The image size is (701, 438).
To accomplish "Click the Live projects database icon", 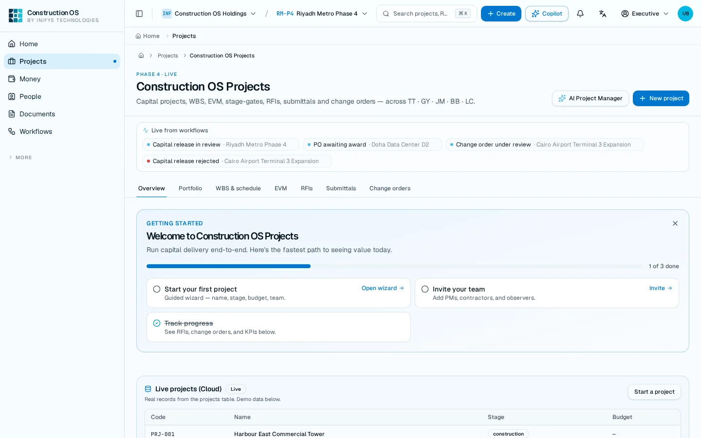I will click(x=148, y=389).
